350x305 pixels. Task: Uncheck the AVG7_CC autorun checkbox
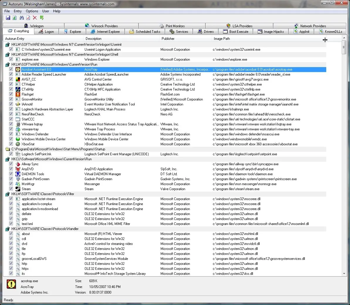click(x=11, y=79)
